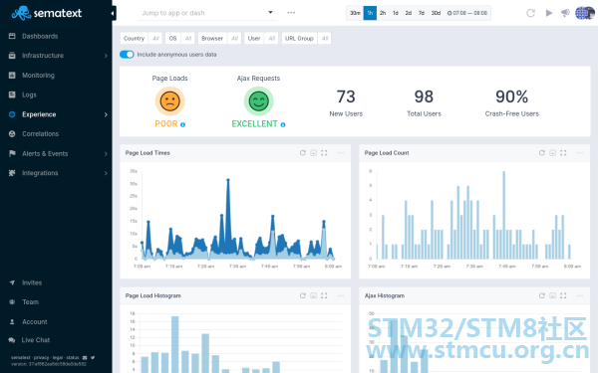Fullscreen the Page Load Histogram panel
The image size is (598, 373).
[324, 295]
